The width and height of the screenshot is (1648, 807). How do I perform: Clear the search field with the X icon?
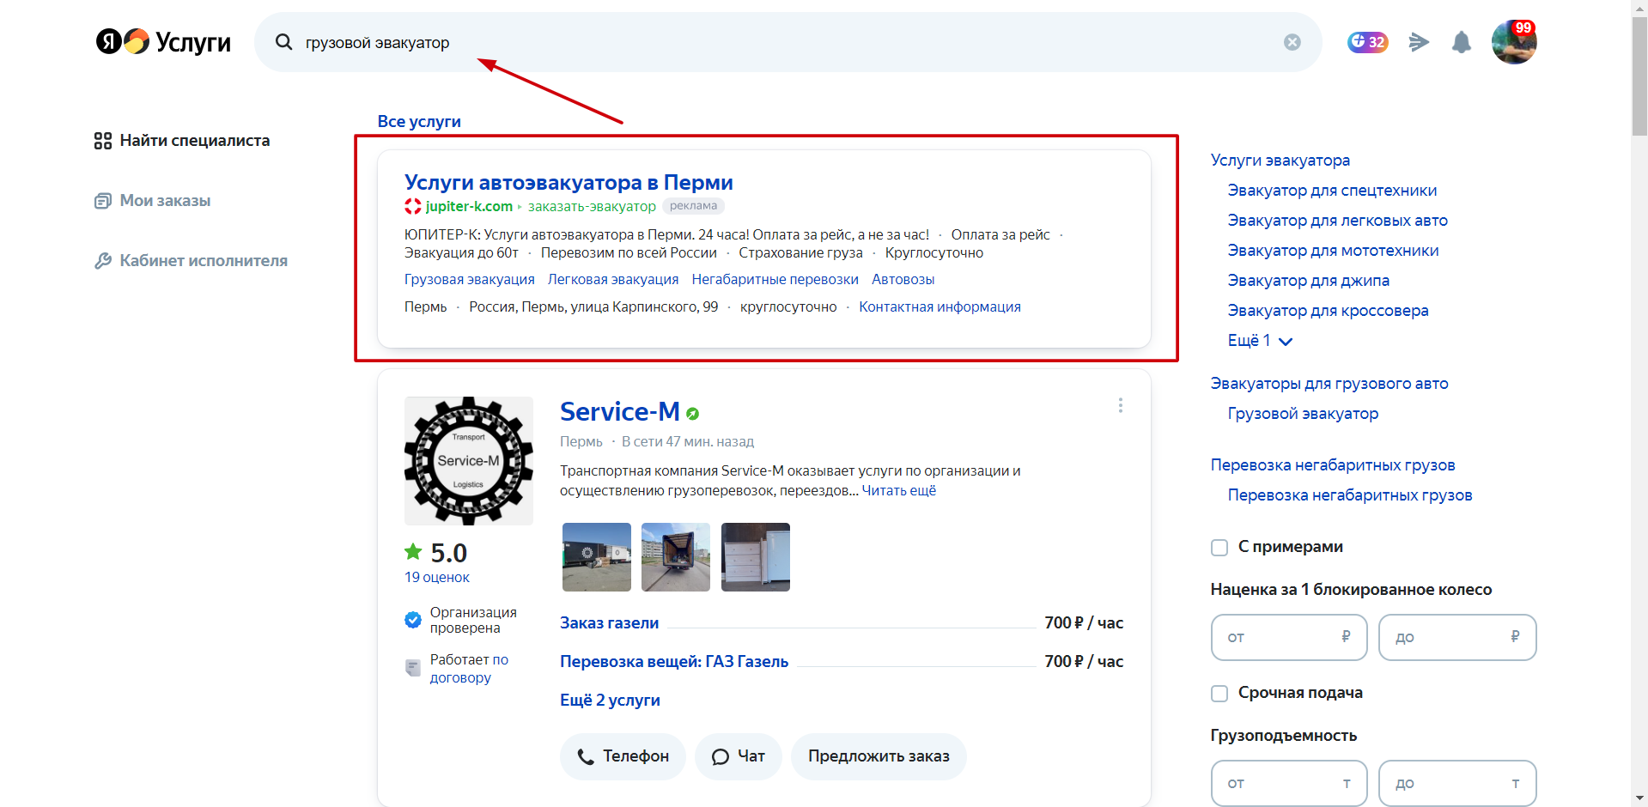pos(1292,42)
